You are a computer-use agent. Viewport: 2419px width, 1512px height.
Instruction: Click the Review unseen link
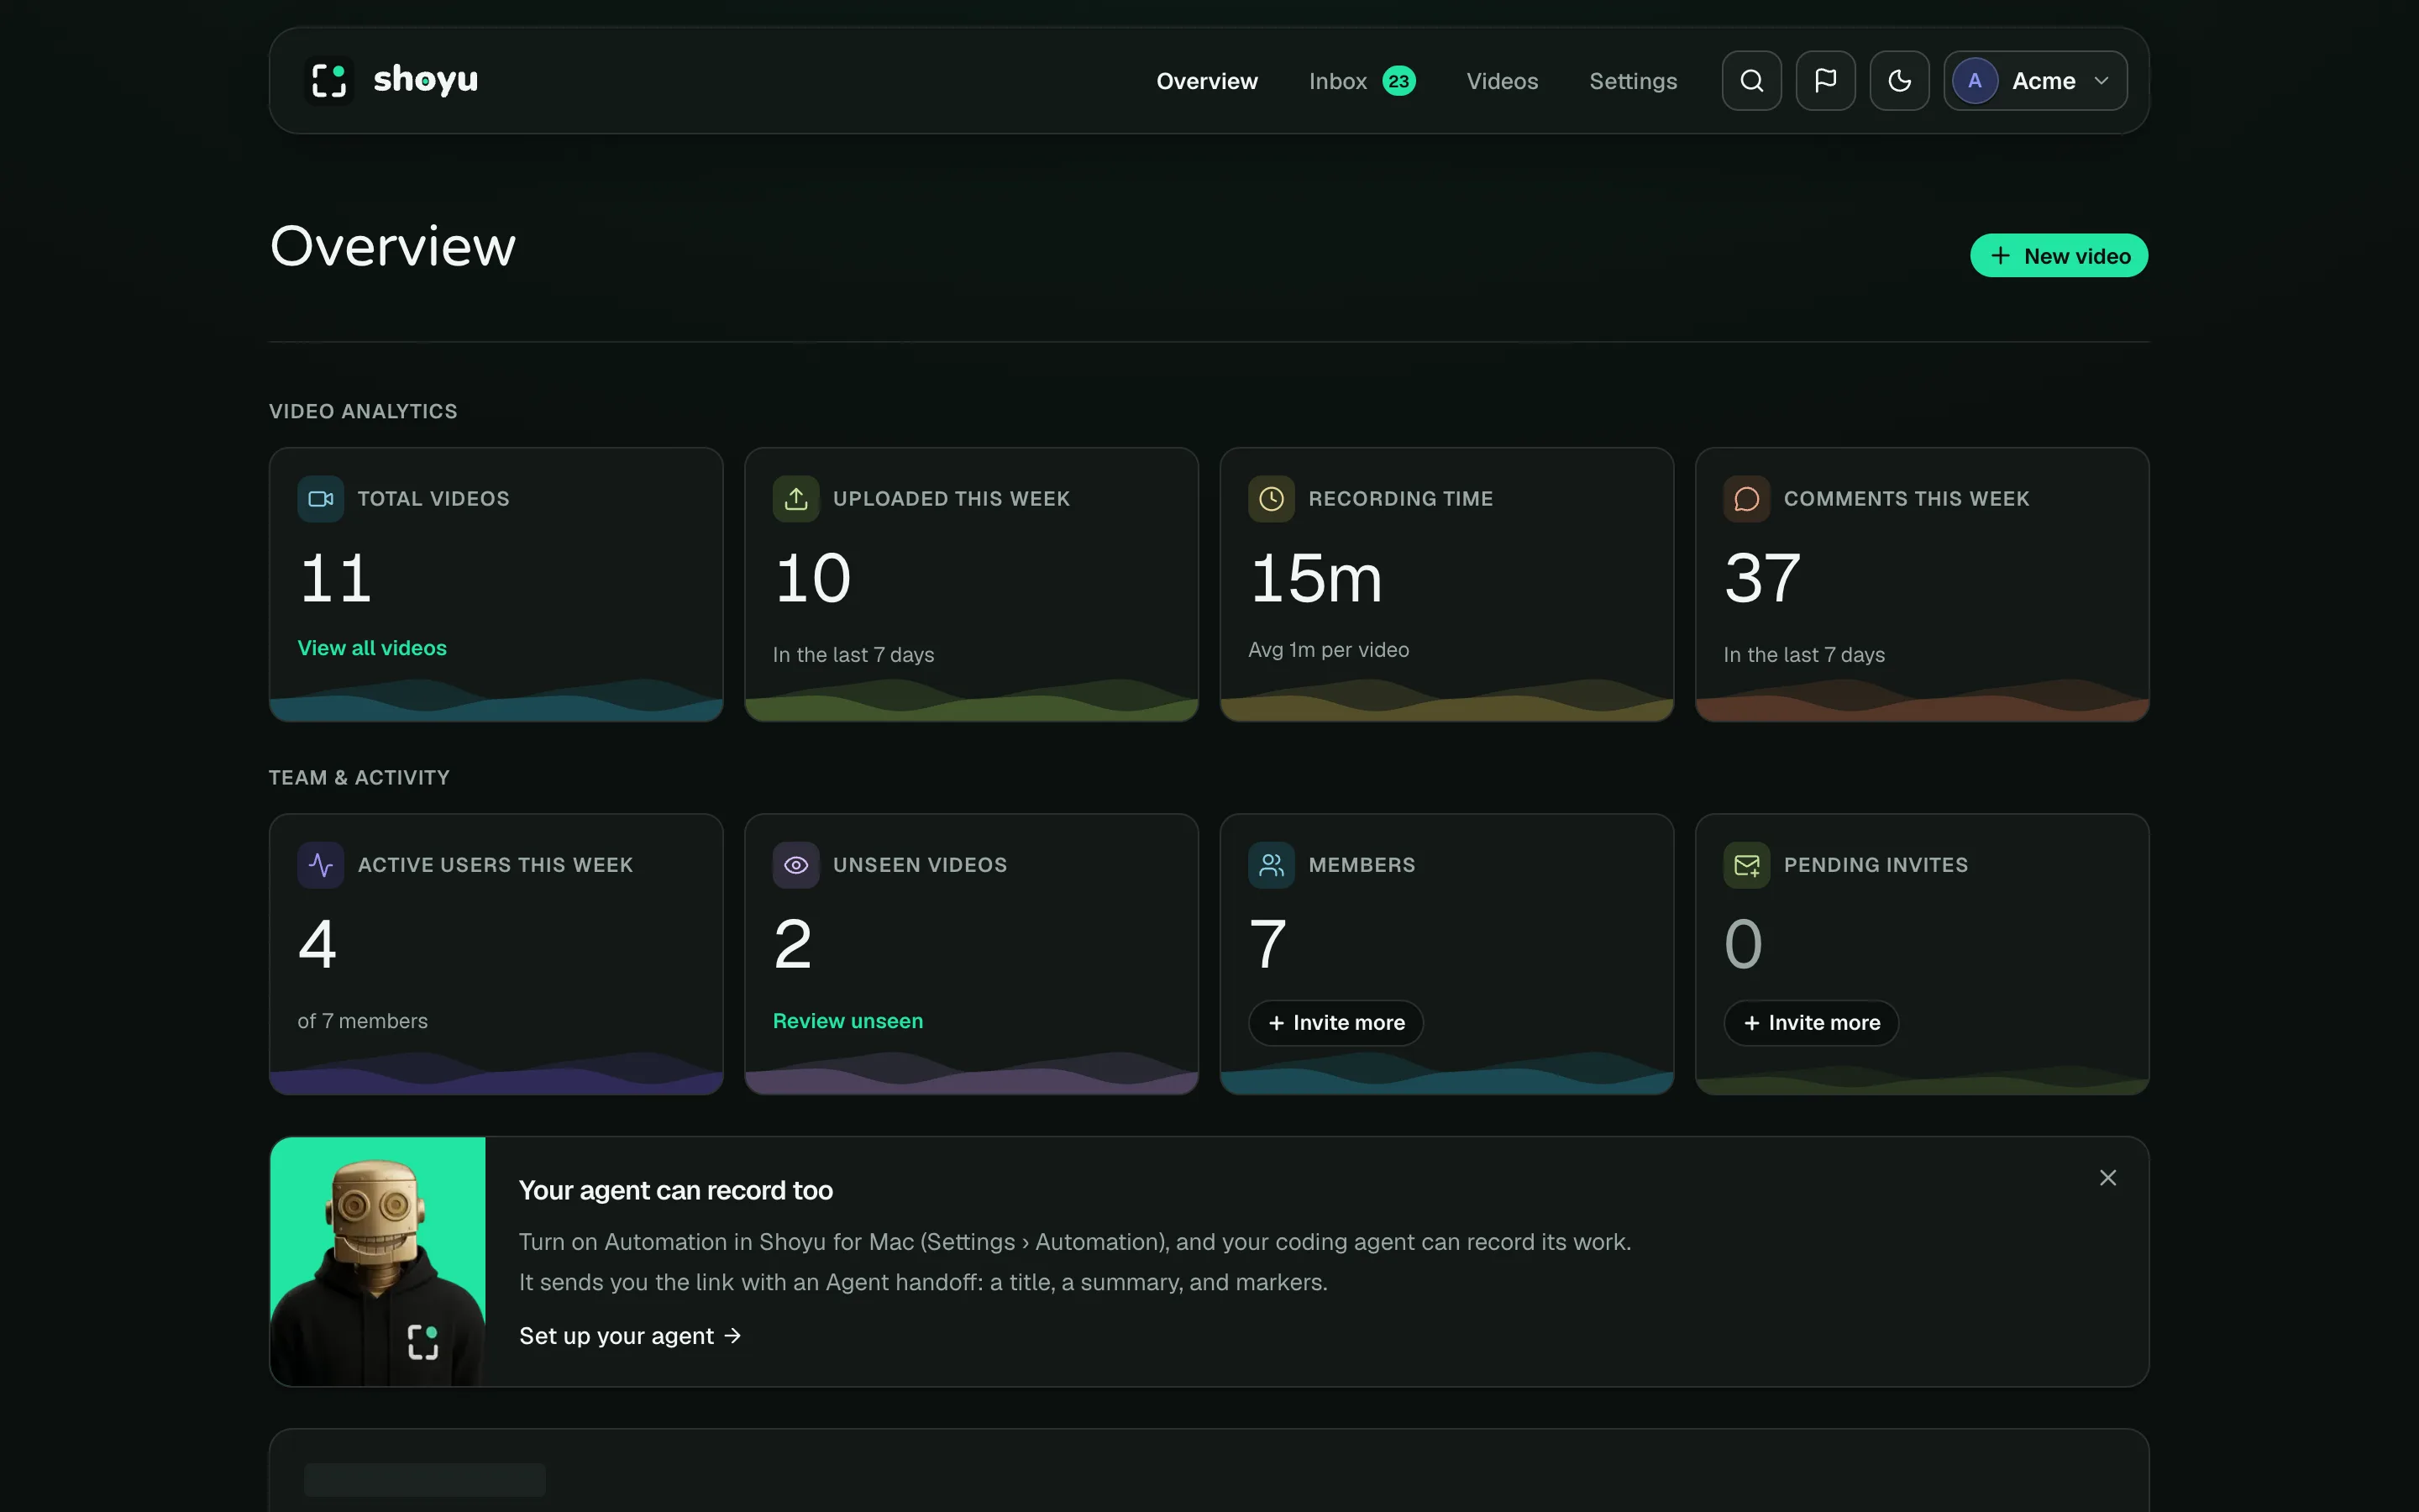click(847, 1021)
